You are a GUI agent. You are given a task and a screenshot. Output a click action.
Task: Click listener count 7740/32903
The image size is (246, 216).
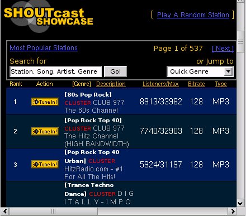coord(161,131)
